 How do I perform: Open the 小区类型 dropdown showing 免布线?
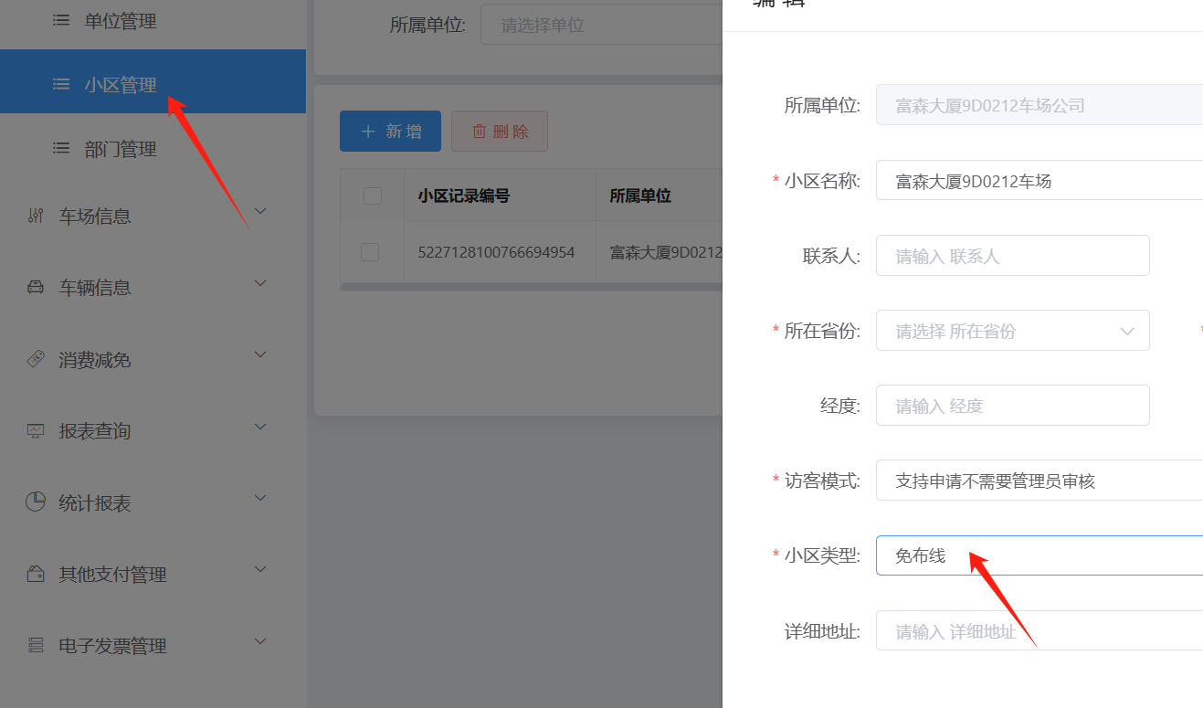(x=1039, y=555)
